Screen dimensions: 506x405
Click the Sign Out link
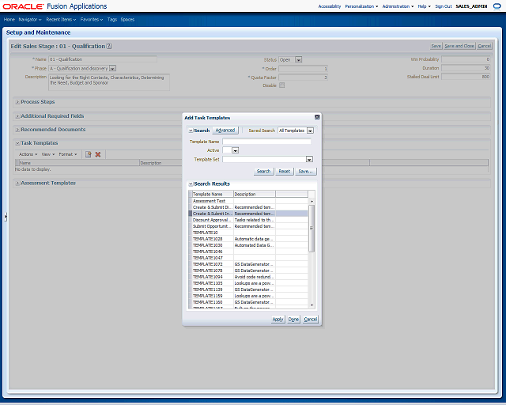[x=444, y=6]
